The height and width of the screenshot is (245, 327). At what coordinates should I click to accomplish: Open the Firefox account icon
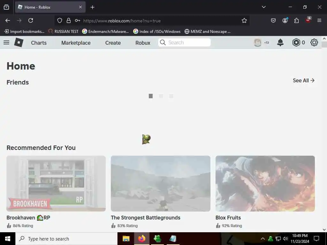pyautogui.click(x=285, y=20)
